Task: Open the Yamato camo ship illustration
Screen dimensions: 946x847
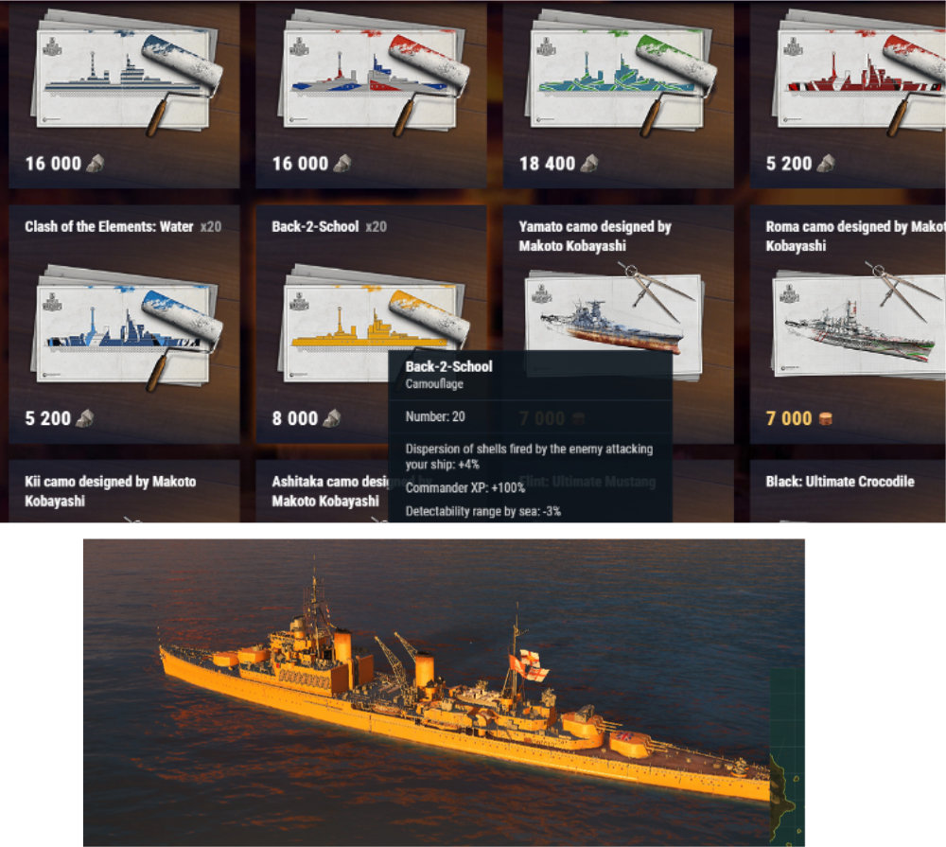Action: coord(614,314)
